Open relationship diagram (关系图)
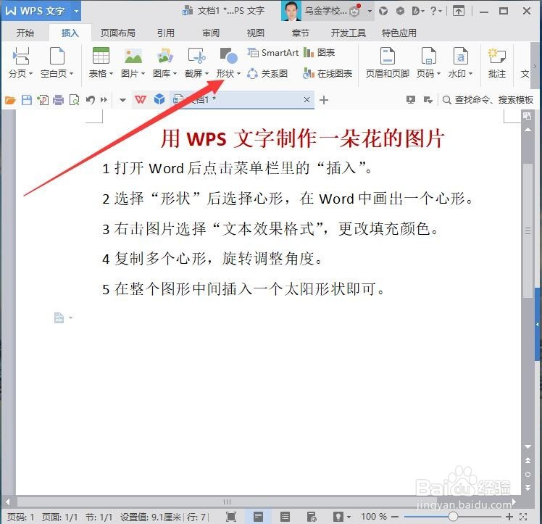The image size is (542, 524). coord(267,74)
